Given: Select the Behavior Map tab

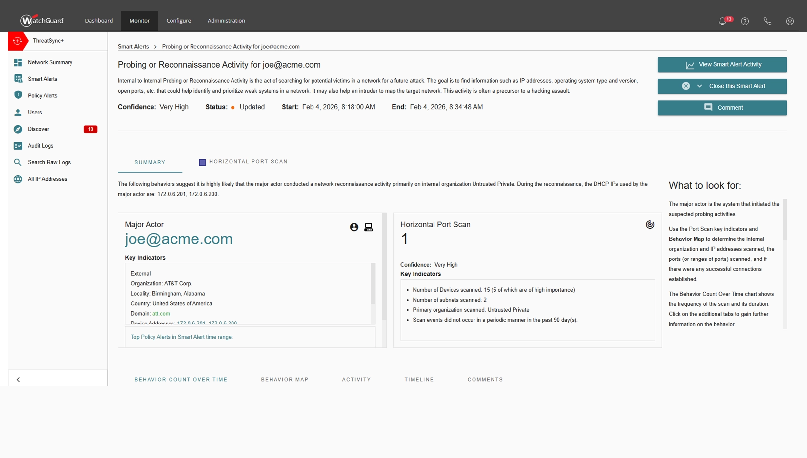Looking at the screenshot, I should coord(285,380).
